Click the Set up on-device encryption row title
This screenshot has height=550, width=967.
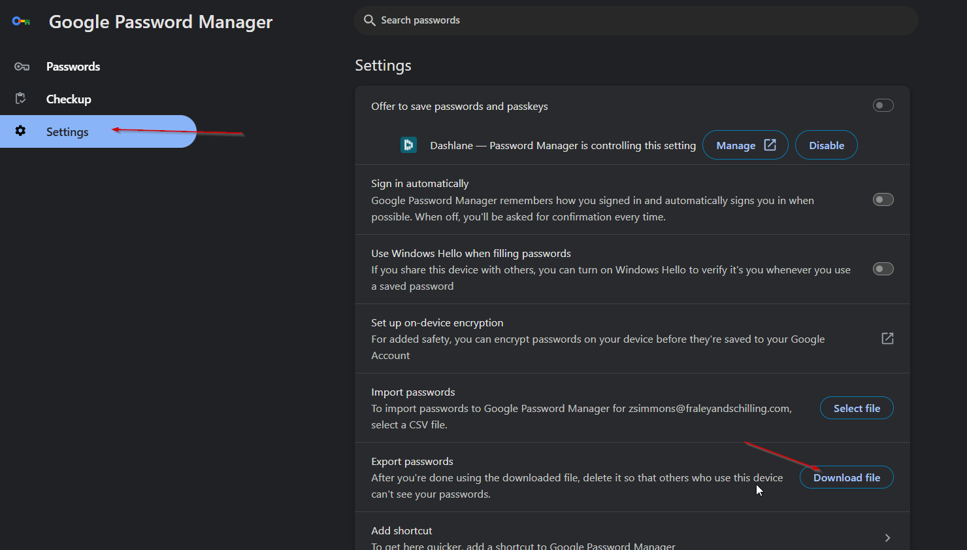[x=437, y=322]
